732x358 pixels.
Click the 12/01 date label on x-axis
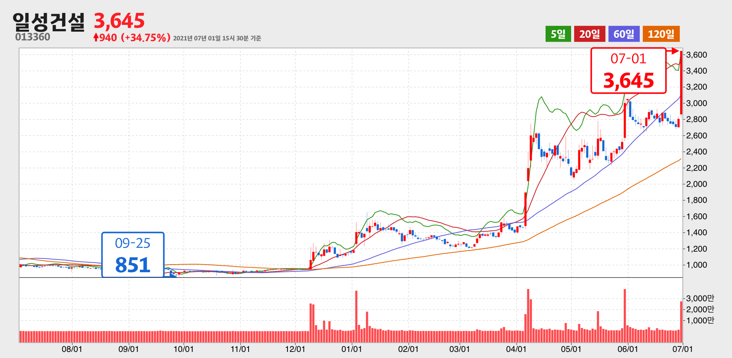pyautogui.click(x=295, y=349)
